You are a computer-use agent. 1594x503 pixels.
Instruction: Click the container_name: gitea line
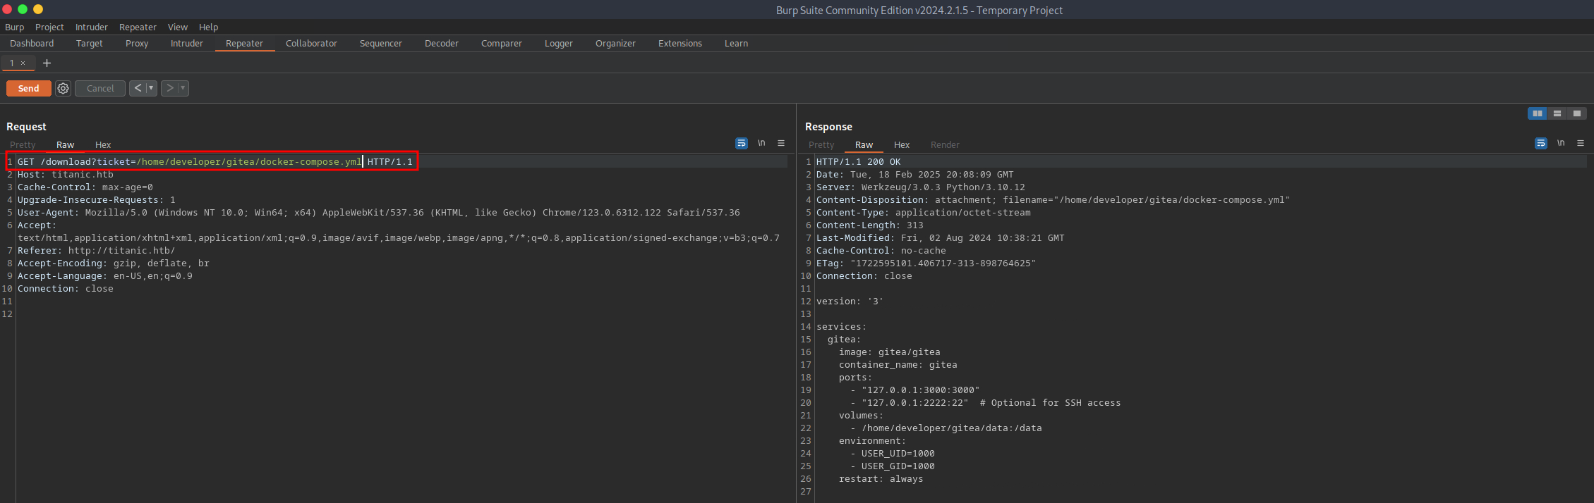point(898,364)
